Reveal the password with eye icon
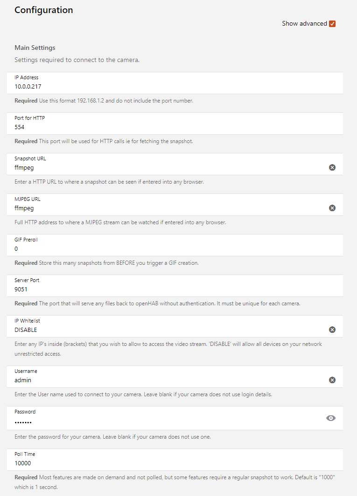The height and width of the screenshot is (496, 357). pyautogui.click(x=331, y=418)
